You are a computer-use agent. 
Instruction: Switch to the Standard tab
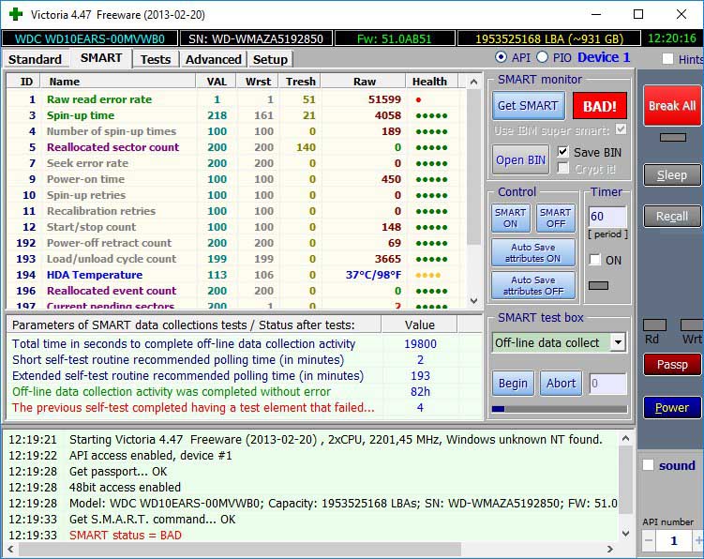click(x=35, y=59)
